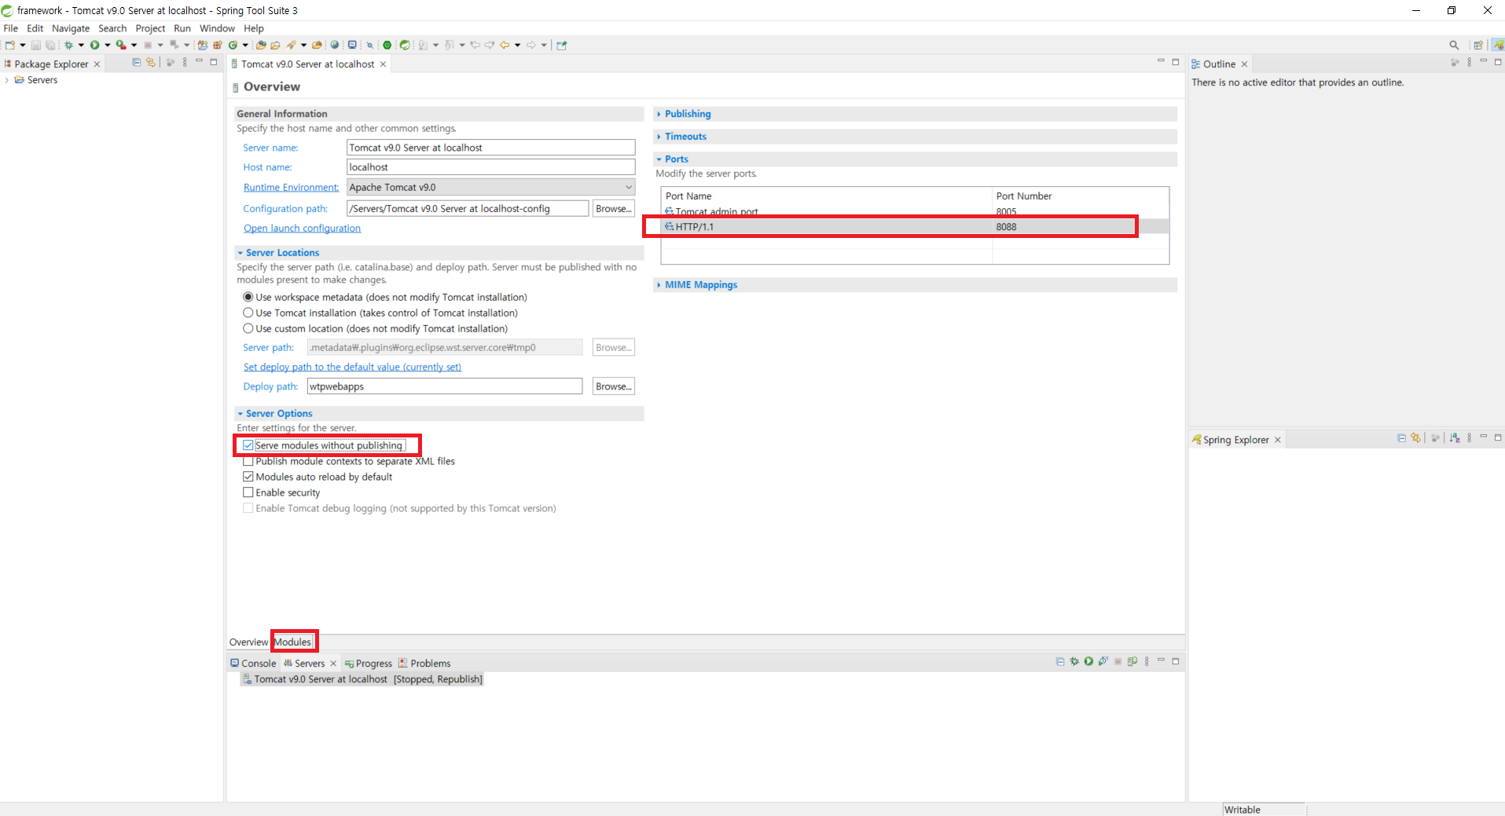Expand the Timeouts section
The image size is (1505, 816).
685,137
